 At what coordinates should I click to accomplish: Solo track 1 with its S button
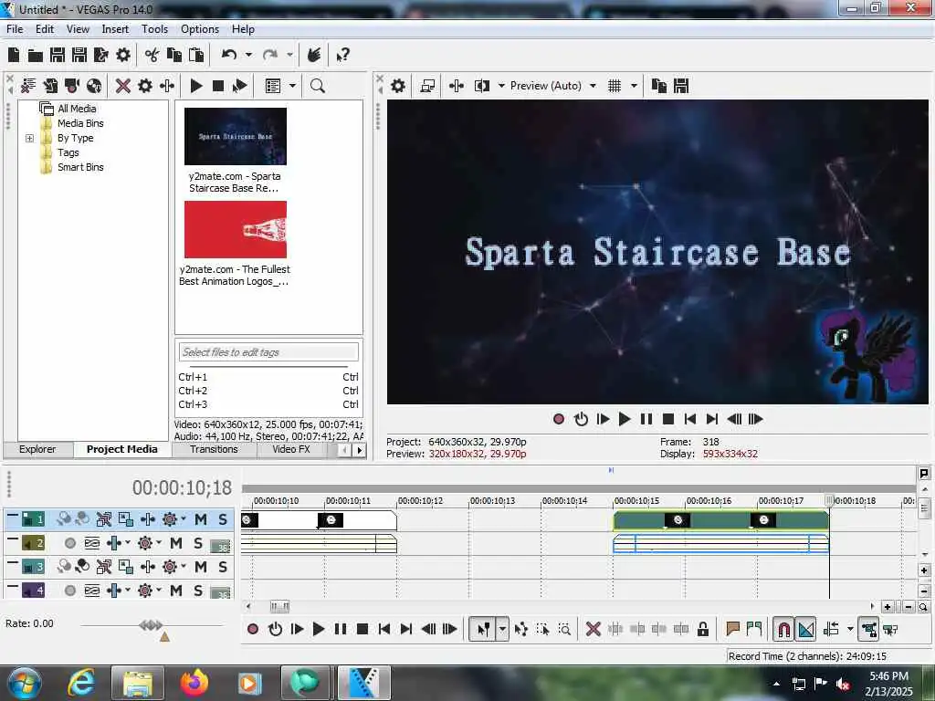coord(223,519)
